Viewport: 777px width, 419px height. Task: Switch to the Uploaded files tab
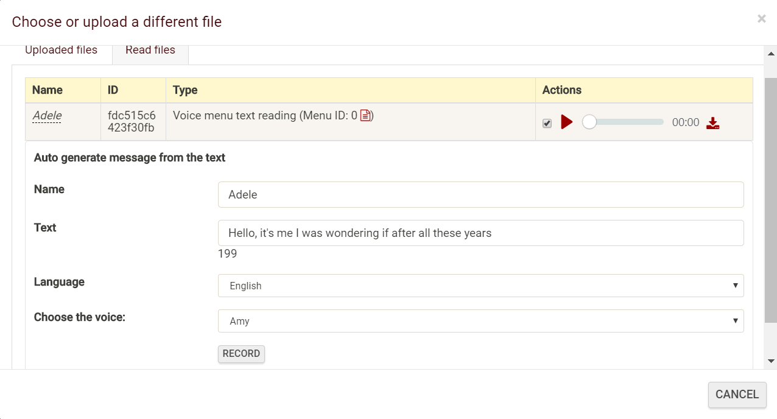pyautogui.click(x=61, y=51)
